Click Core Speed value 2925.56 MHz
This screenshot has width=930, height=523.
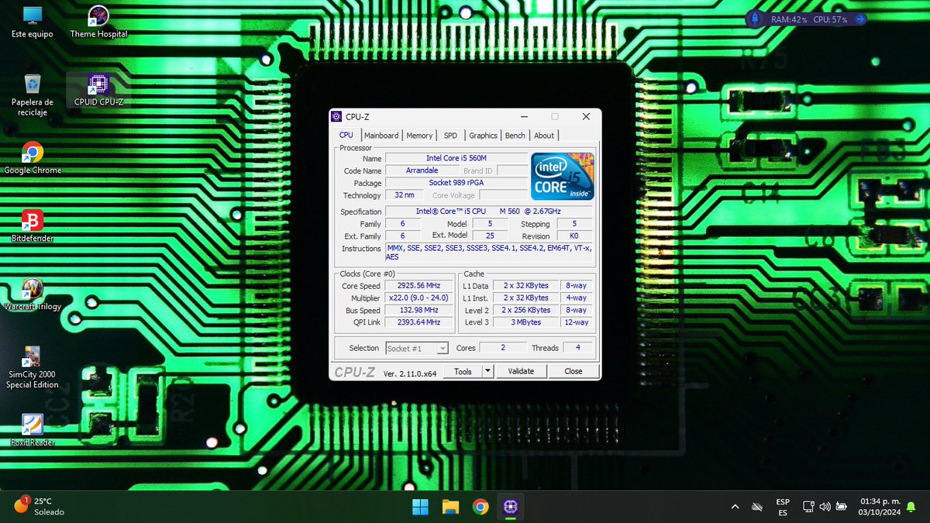click(x=418, y=286)
